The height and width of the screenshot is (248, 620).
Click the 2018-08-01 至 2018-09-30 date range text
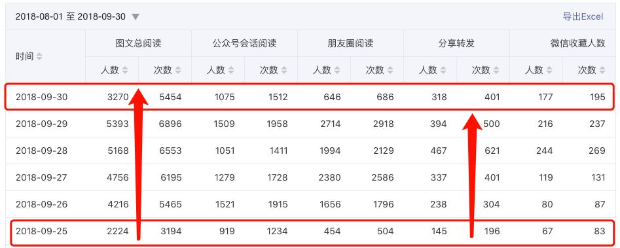71,16
